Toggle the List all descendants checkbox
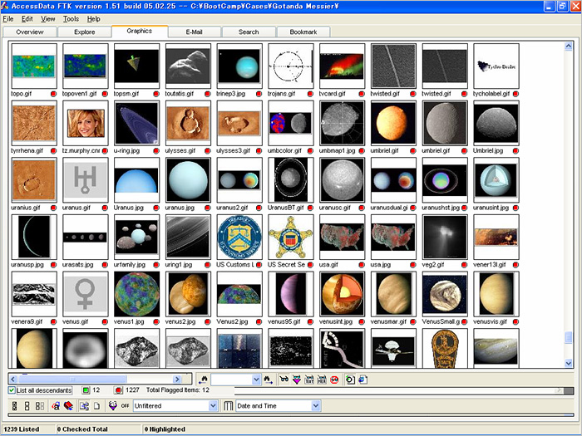 pyautogui.click(x=12, y=390)
